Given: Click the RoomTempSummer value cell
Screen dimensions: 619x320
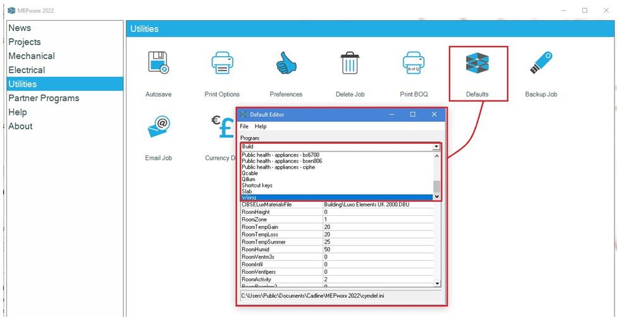Looking at the screenshot, I should point(378,242).
